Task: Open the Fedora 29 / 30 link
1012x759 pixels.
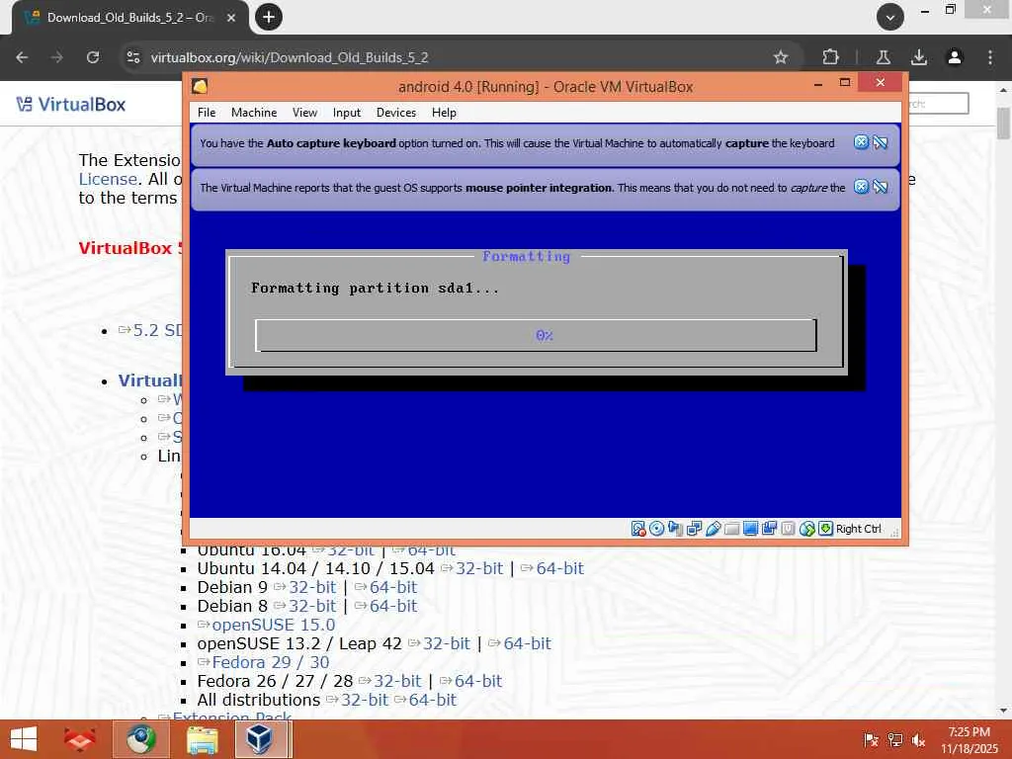Action: pyautogui.click(x=271, y=662)
